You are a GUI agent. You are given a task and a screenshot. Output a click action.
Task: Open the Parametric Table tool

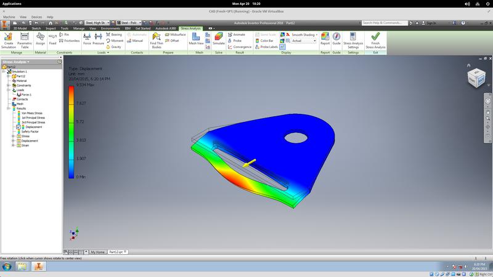25,39
